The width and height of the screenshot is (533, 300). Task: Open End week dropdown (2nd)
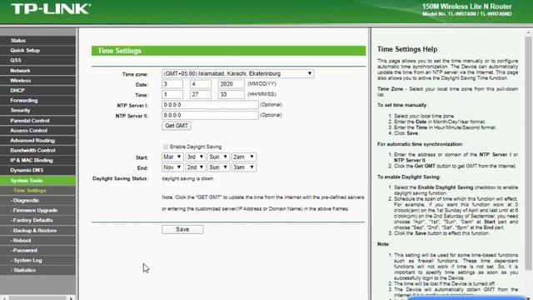click(x=195, y=167)
